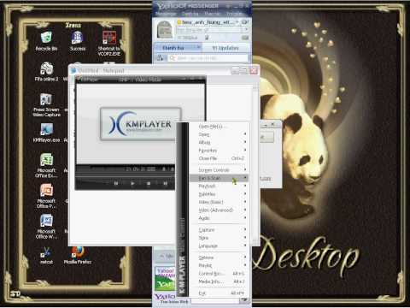Click the KMPlayer next track button
Image resolution: width=410 pixels, height=308 pixels.
click(165, 183)
